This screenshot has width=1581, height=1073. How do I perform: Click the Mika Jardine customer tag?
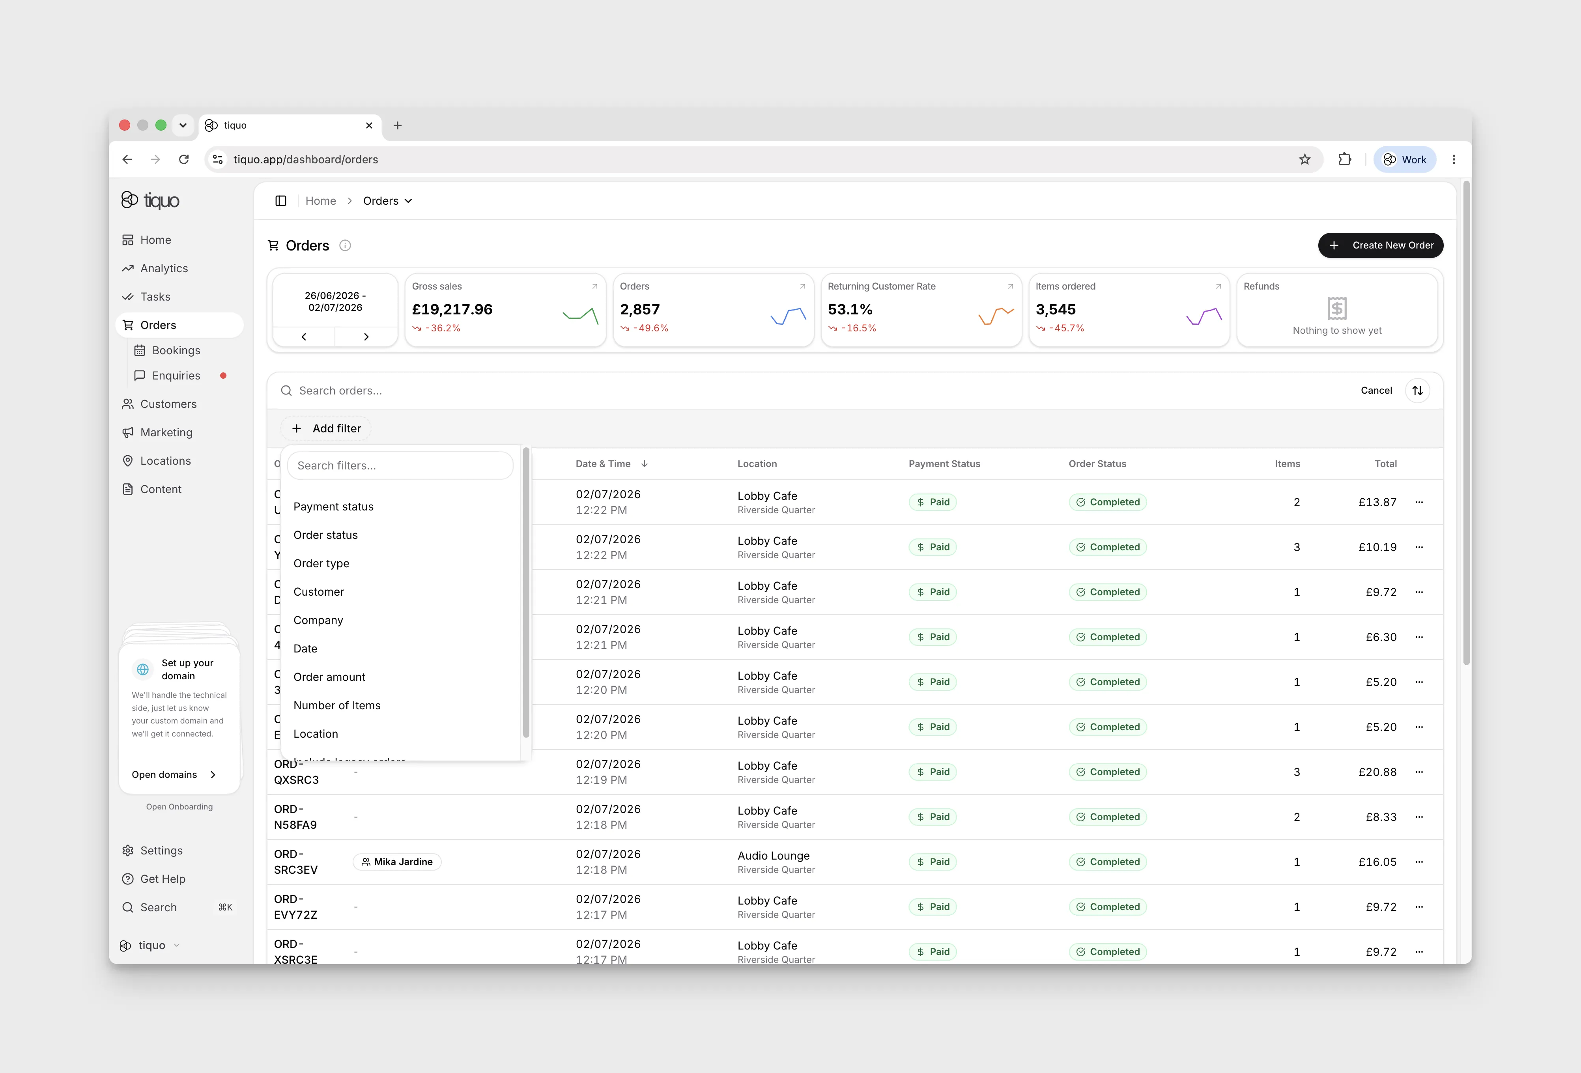397,862
